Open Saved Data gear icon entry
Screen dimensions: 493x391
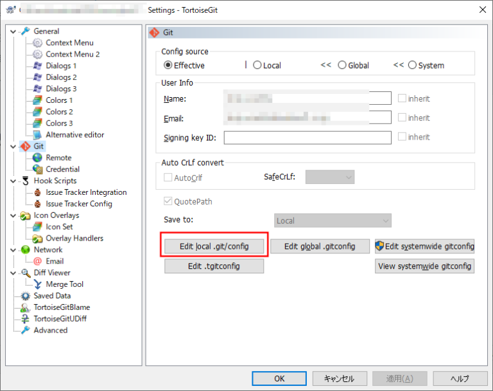pyautogui.click(x=26, y=296)
